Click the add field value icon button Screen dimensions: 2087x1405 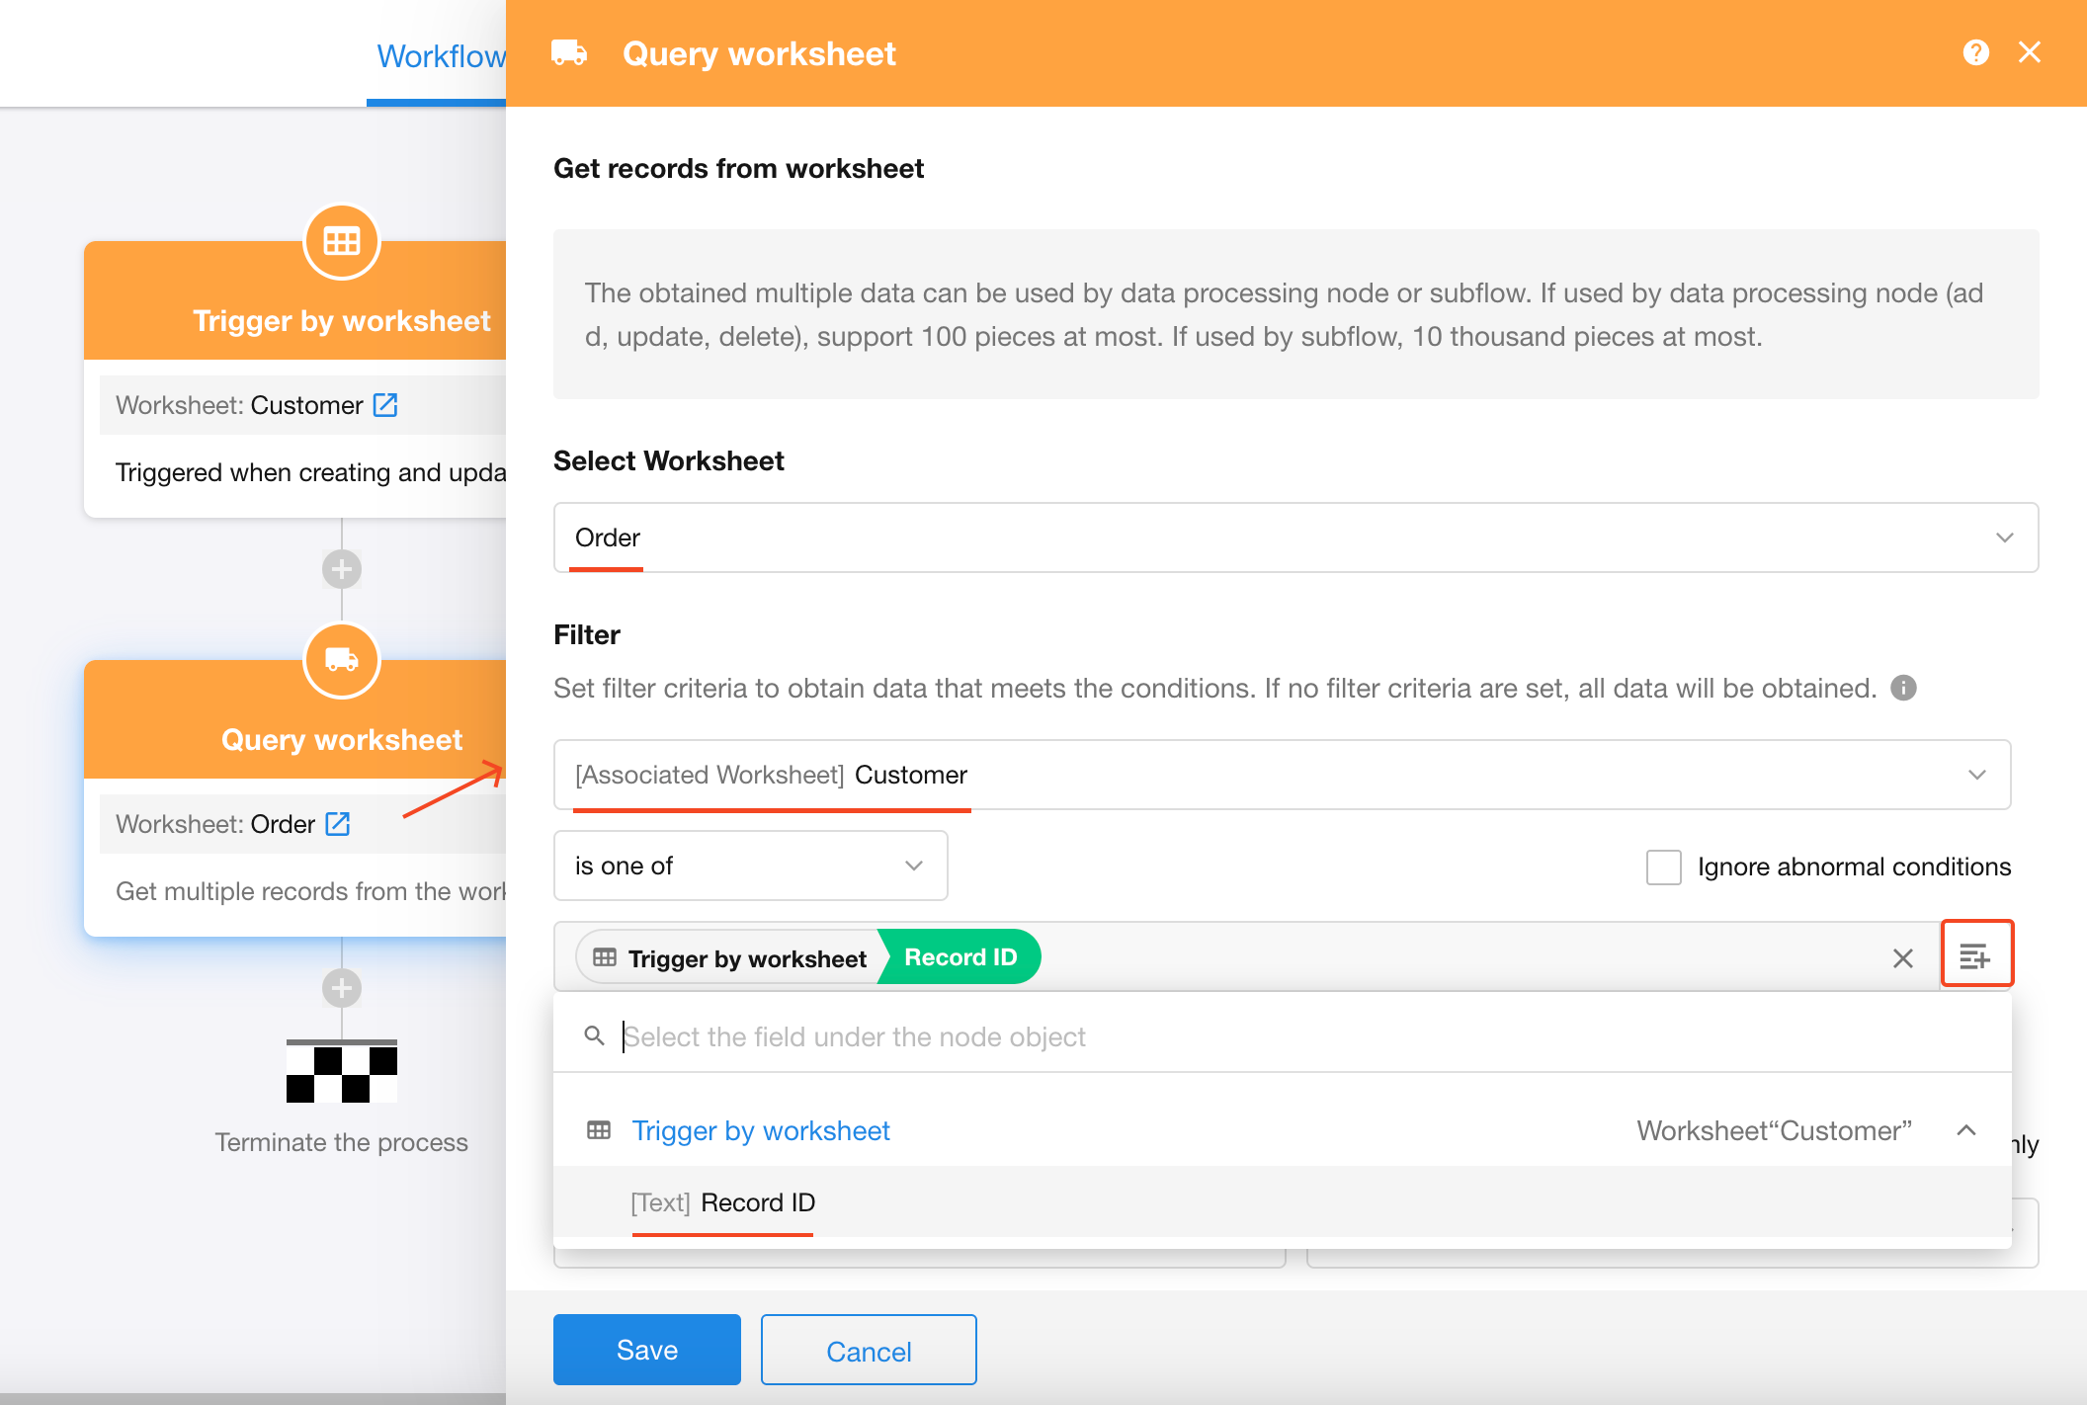coord(1976,954)
